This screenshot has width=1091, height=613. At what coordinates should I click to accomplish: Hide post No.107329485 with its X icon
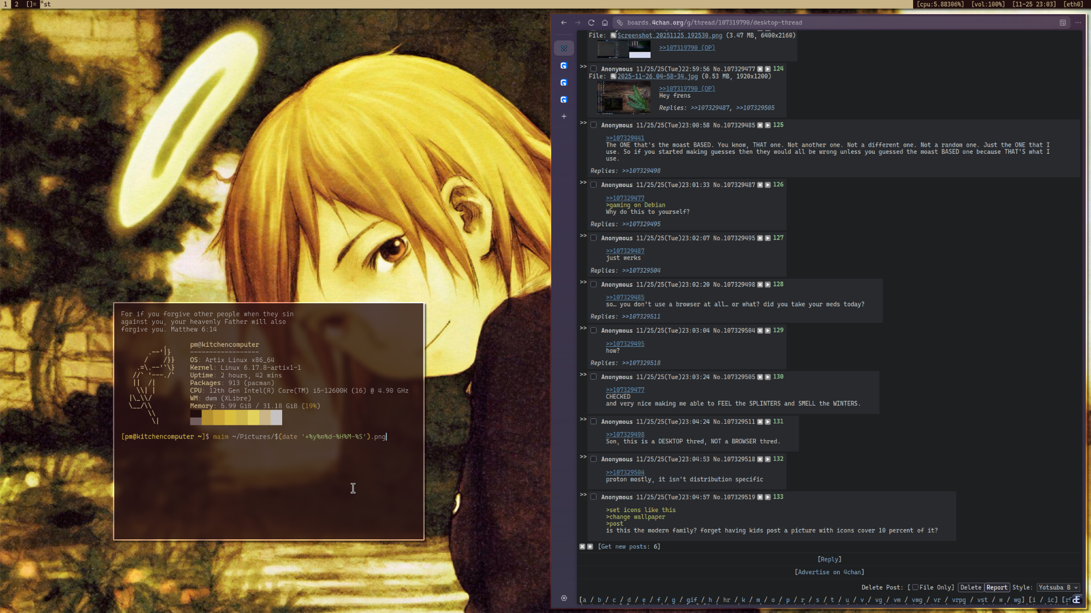pos(760,125)
